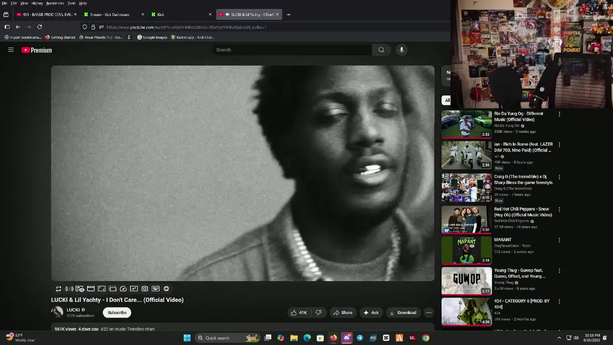Open History menu in Firefox
613x345 pixels.
(37, 3)
